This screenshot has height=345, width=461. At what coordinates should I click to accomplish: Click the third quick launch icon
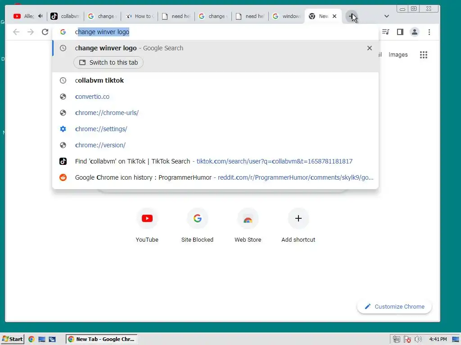52,339
